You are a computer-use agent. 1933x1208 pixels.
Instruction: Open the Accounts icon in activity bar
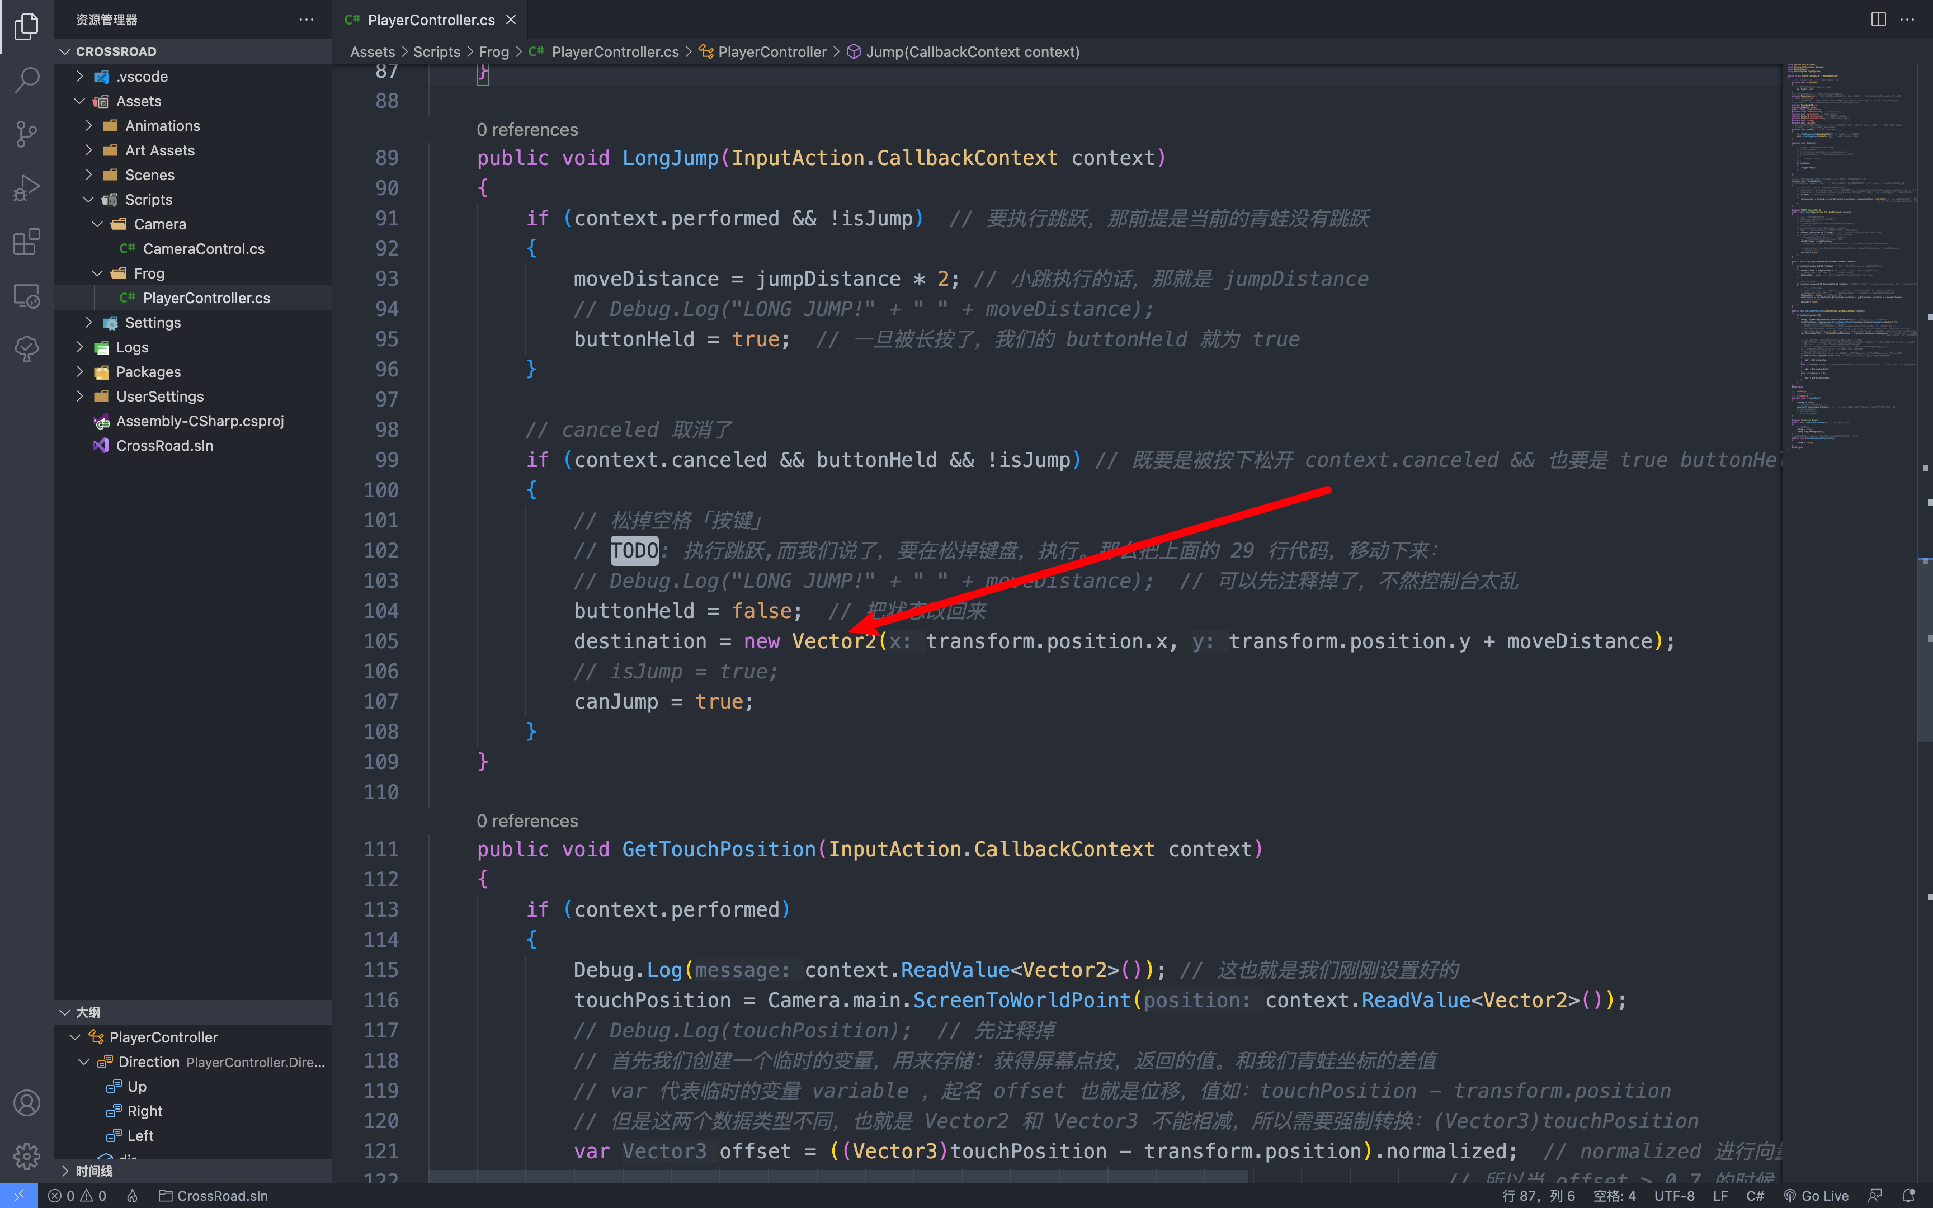coord(26,1102)
